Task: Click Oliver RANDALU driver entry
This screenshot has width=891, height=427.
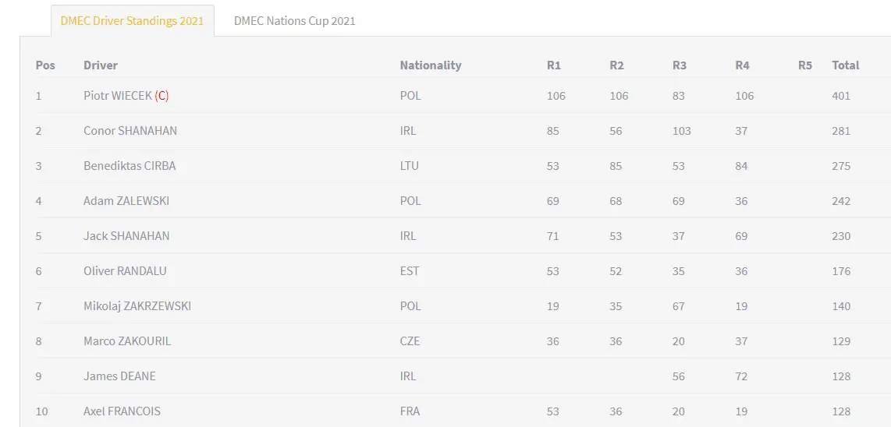Action: tap(125, 271)
